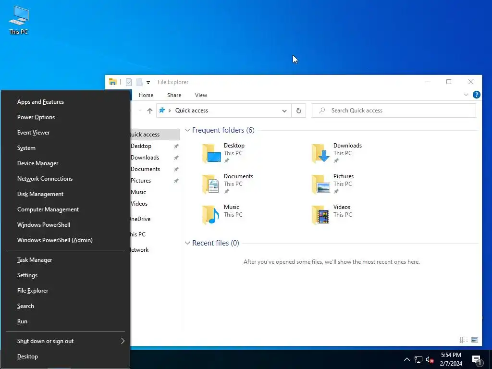Click the breadcrumb chevron before Quick access
The height and width of the screenshot is (369, 492).
[170, 111]
